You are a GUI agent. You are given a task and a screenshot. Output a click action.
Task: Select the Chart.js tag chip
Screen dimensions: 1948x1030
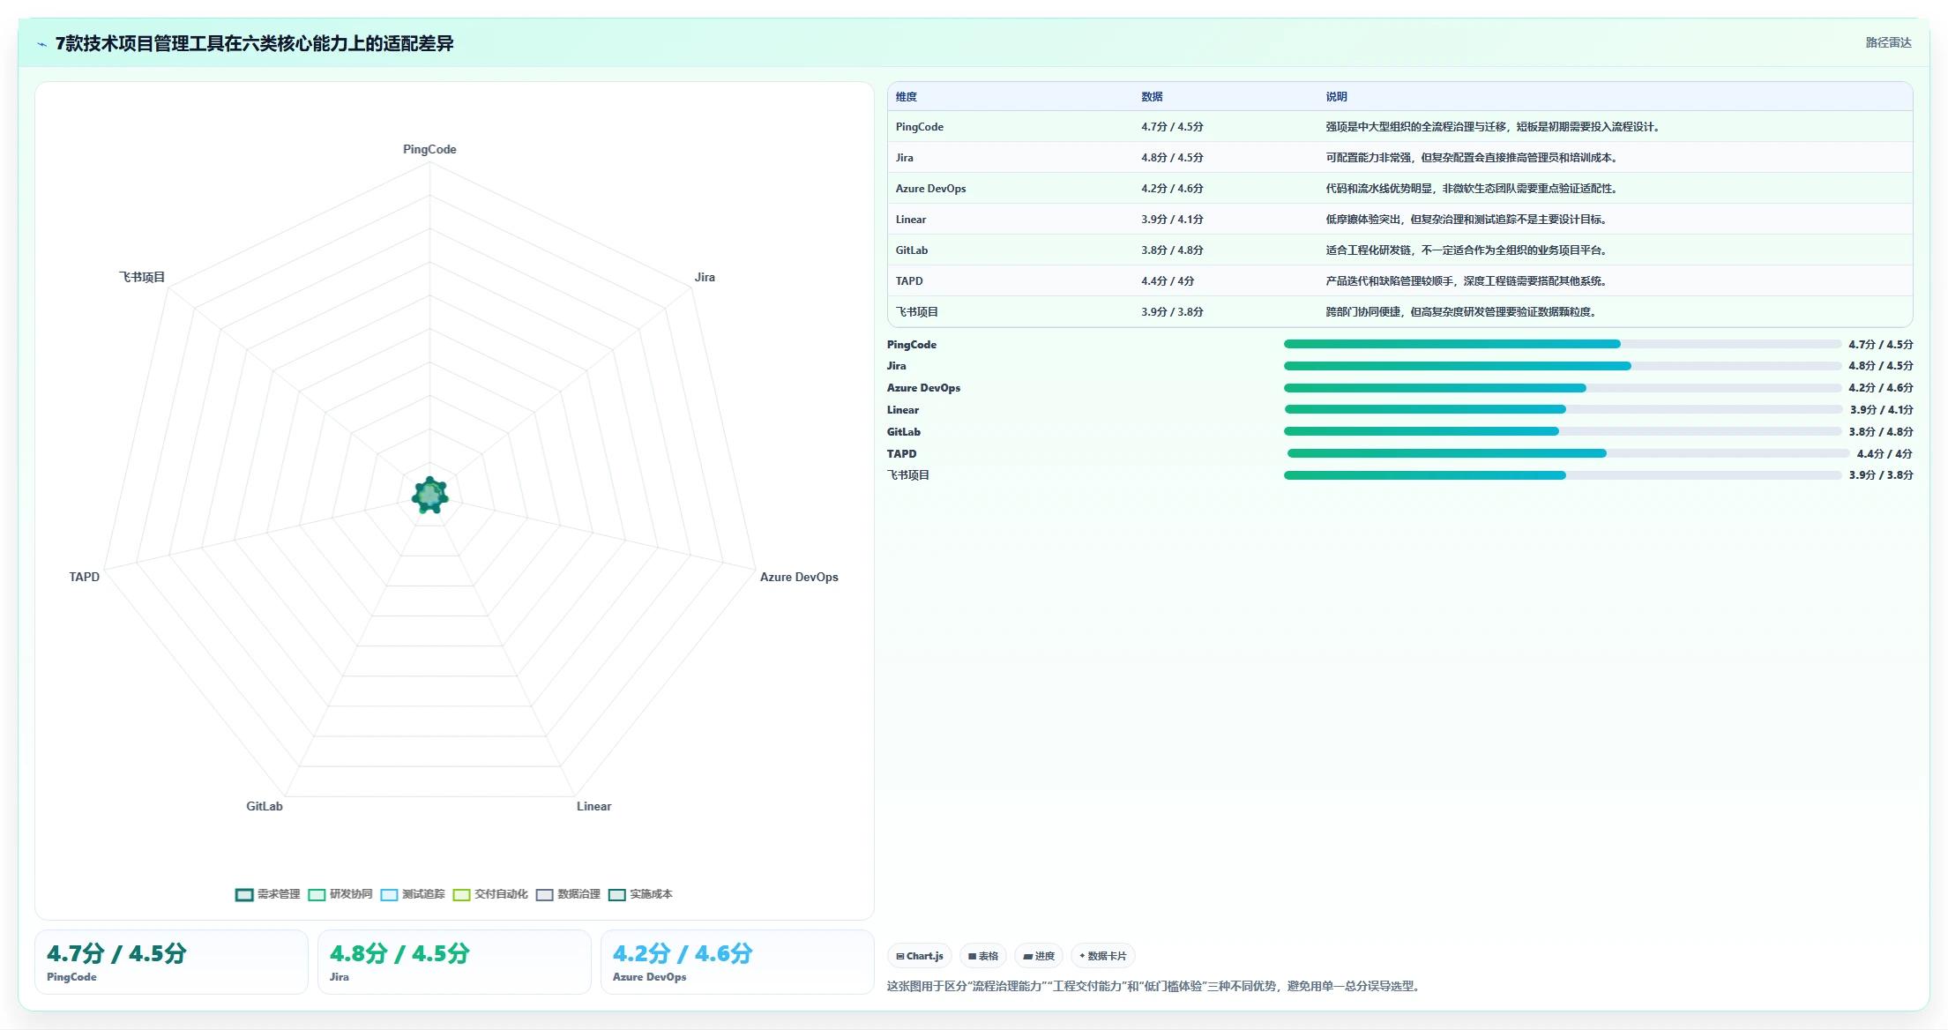919,956
